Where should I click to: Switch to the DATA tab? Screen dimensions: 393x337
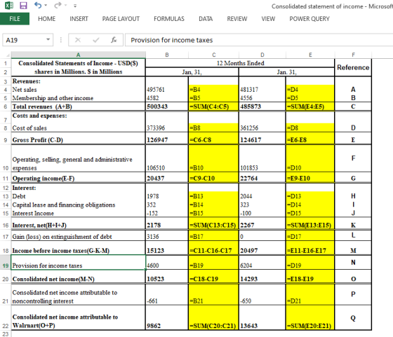click(x=206, y=19)
